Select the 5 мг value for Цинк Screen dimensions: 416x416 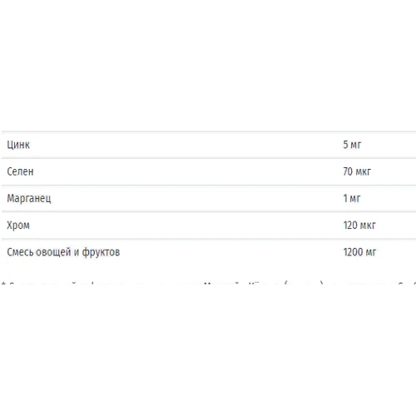tap(352, 145)
